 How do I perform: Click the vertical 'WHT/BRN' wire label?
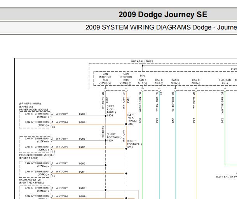pyautogui.click(x=193, y=103)
